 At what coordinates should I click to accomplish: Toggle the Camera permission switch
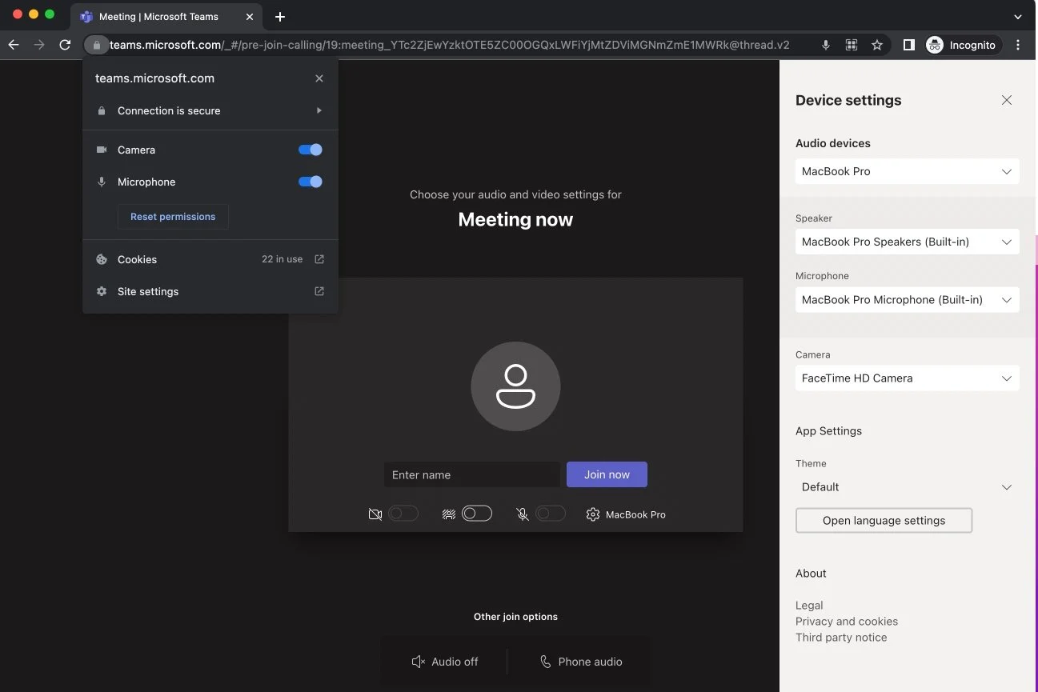click(x=310, y=150)
